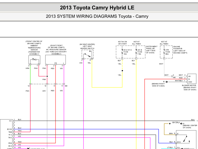Click the "ECU" terminal label in the lower right box
Image resolution: width=198 pixels, height=149 pixels.
pyautogui.click(x=179, y=142)
